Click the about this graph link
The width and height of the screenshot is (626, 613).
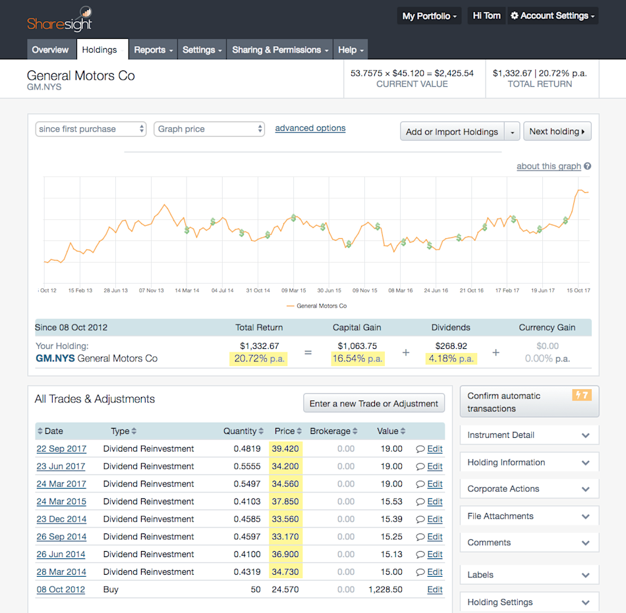coord(548,166)
